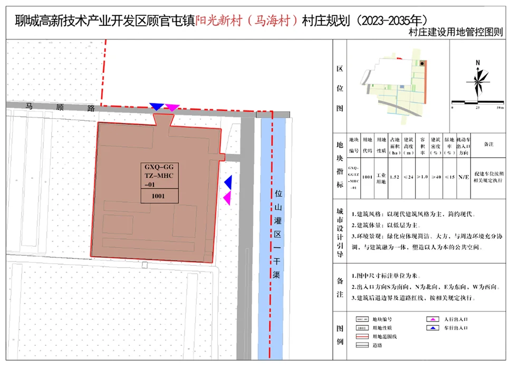Click the 道路 legend symbol

pyautogui.click(x=362, y=345)
